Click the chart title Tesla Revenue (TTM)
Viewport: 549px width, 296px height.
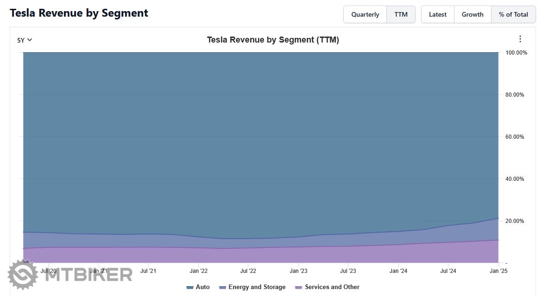tap(273, 40)
